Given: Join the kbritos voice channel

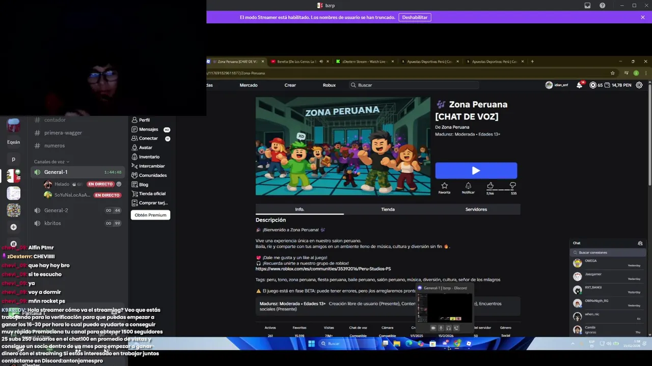Looking at the screenshot, I should click(78, 223).
